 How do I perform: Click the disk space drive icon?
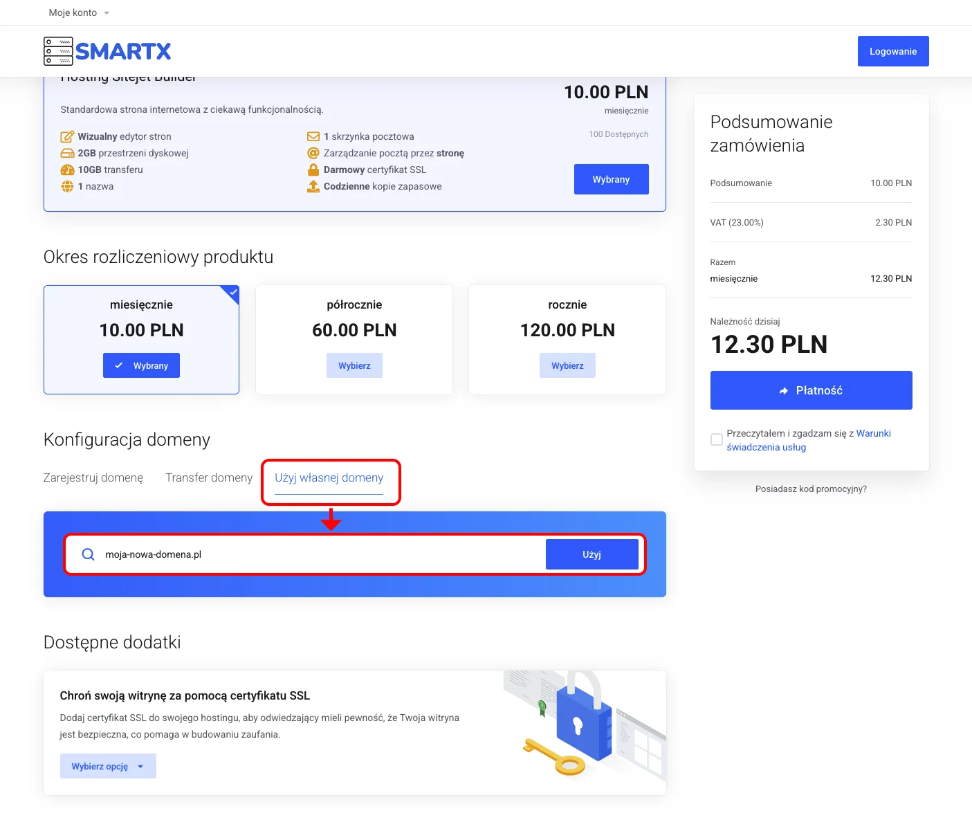point(67,153)
